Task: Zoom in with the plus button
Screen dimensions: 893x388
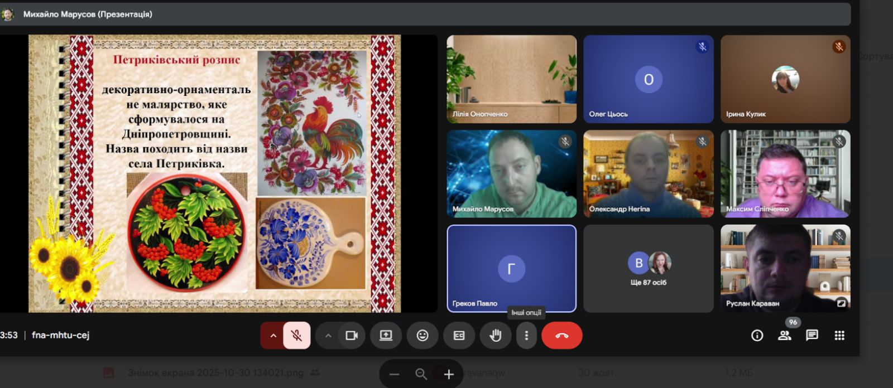Action: [x=449, y=375]
